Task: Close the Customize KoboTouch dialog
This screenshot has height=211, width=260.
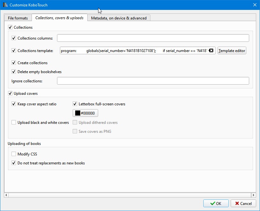Action: click(x=255, y=5)
